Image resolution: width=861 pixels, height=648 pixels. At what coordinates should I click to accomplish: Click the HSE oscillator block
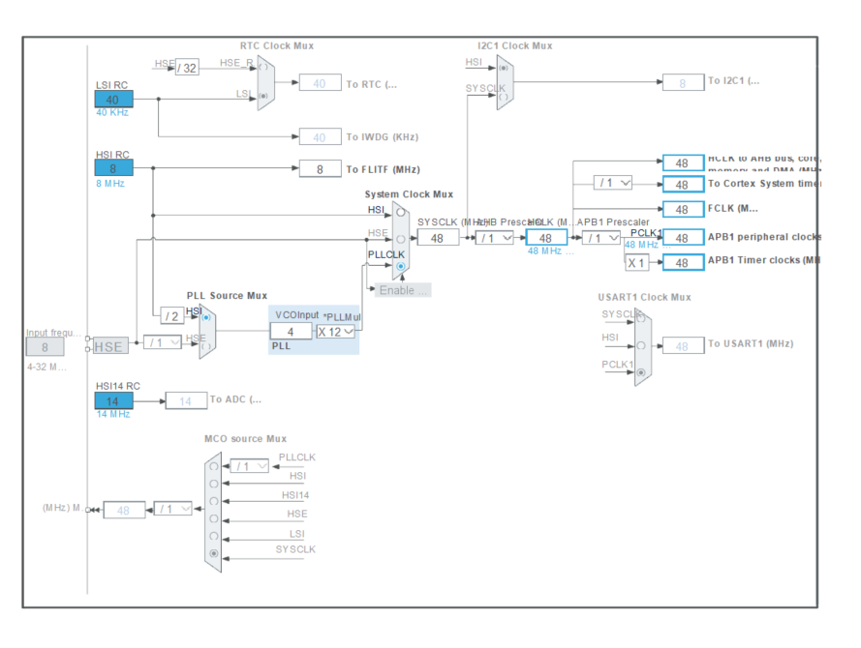[x=110, y=346]
